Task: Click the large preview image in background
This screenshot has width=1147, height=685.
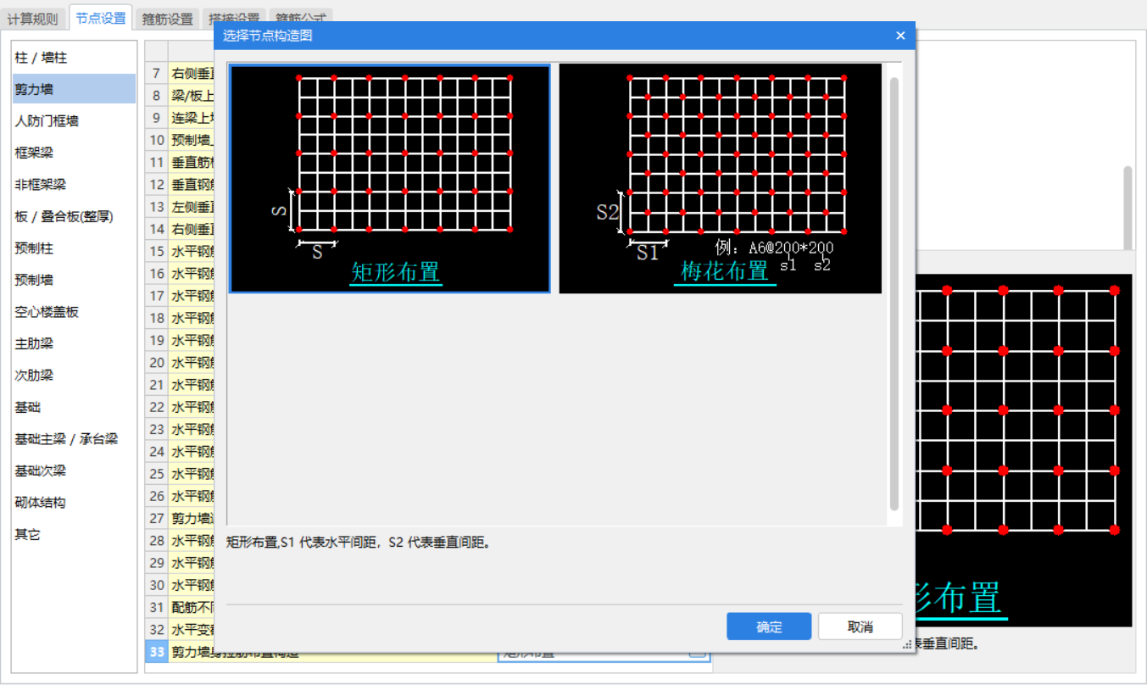Action: [1024, 450]
